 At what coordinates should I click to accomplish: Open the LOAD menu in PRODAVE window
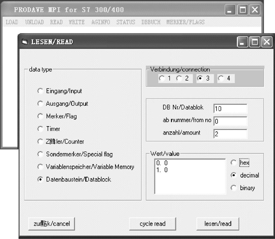[12, 22]
